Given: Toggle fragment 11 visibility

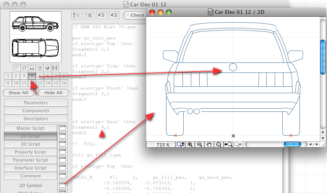Looking at the screenshot, I should [24, 83].
